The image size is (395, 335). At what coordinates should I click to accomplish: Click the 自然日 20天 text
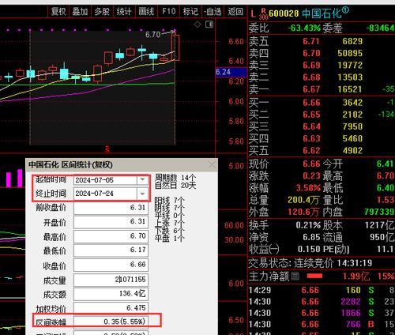(x=175, y=186)
